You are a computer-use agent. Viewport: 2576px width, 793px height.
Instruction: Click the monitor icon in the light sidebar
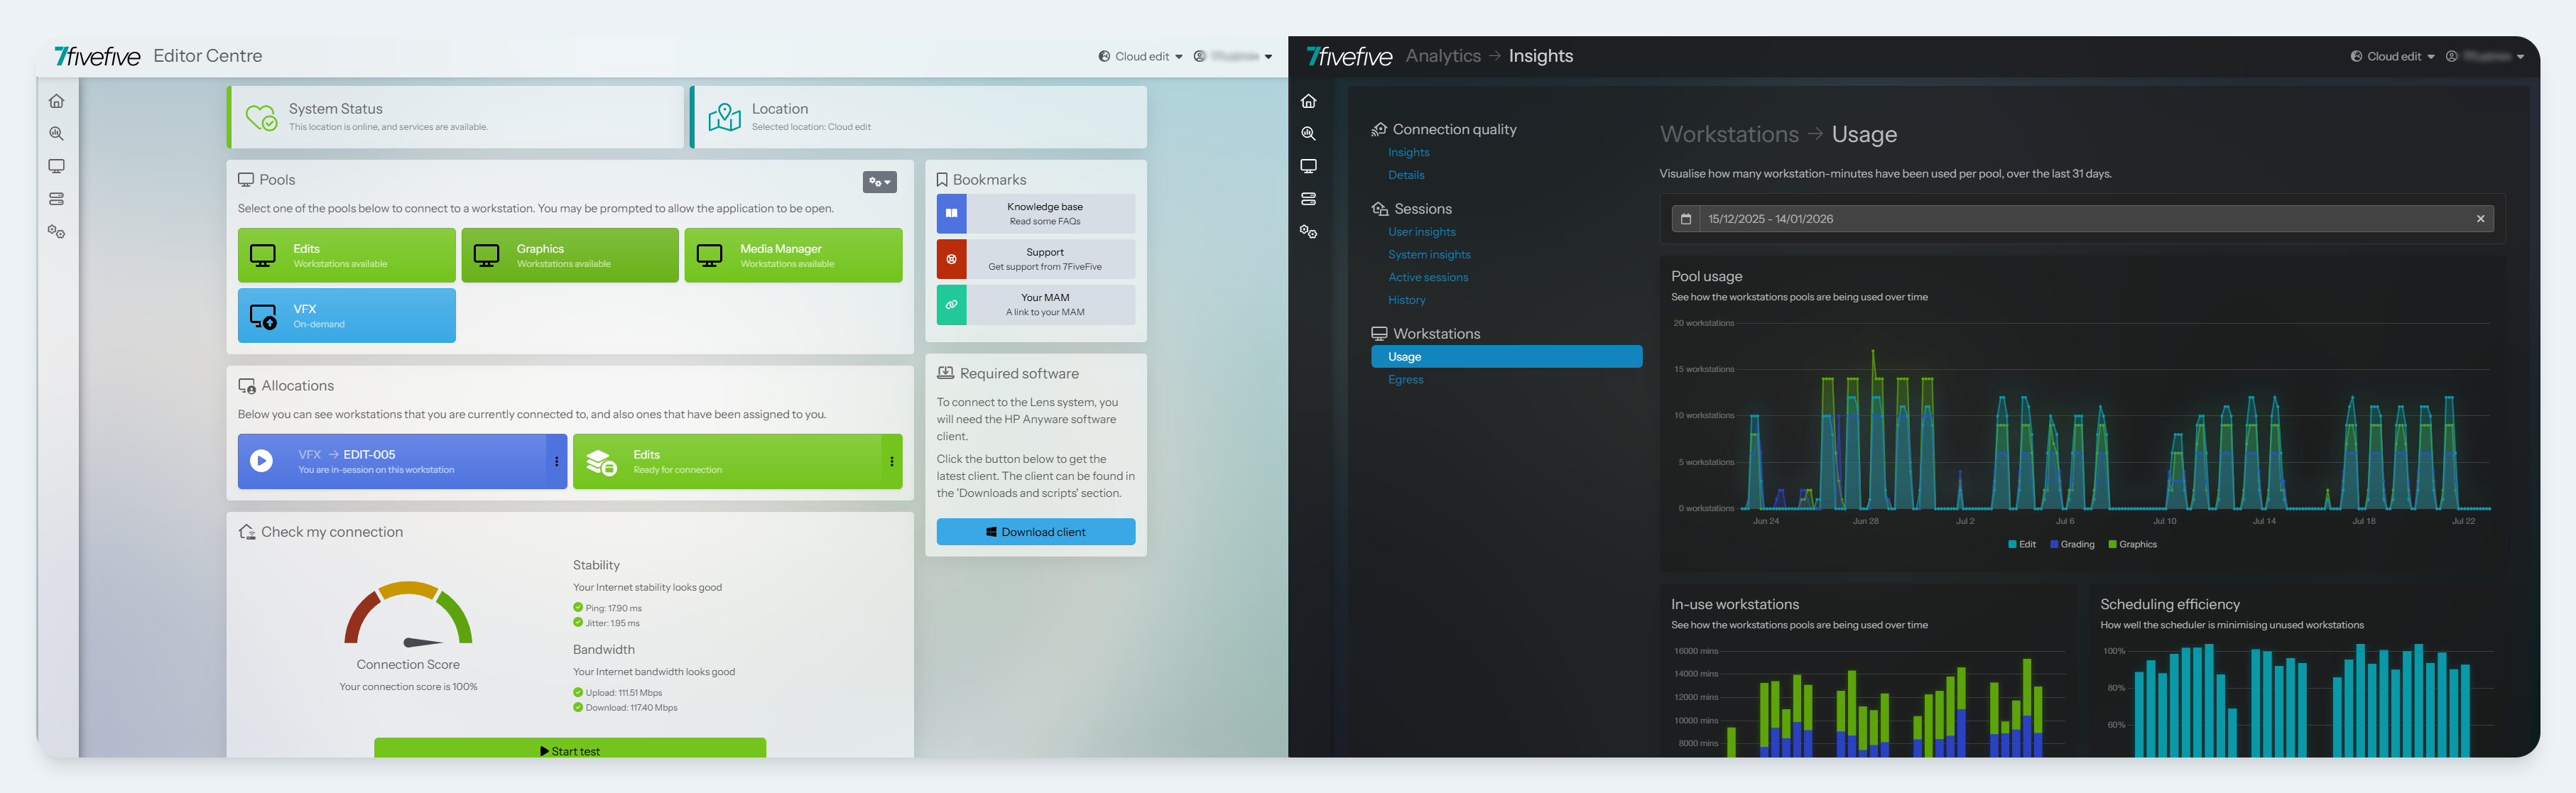click(57, 166)
